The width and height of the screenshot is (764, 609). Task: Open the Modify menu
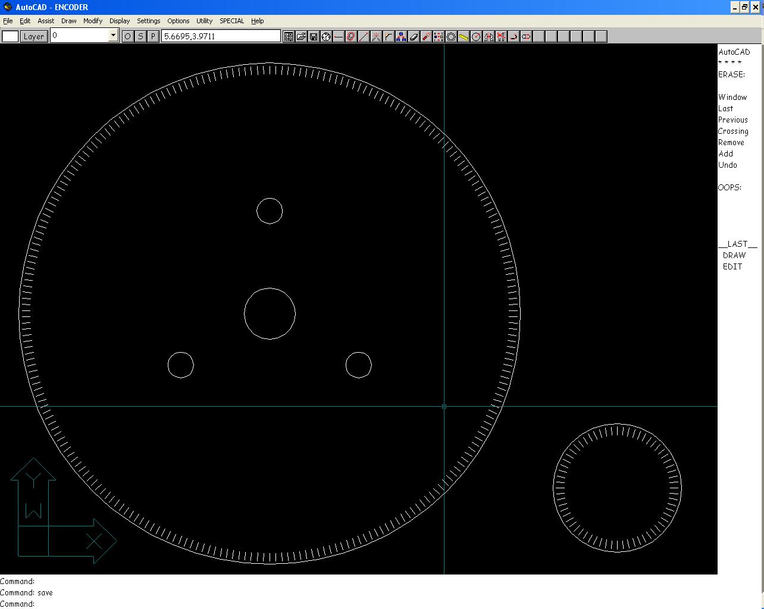pyautogui.click(x=93, y=21)
